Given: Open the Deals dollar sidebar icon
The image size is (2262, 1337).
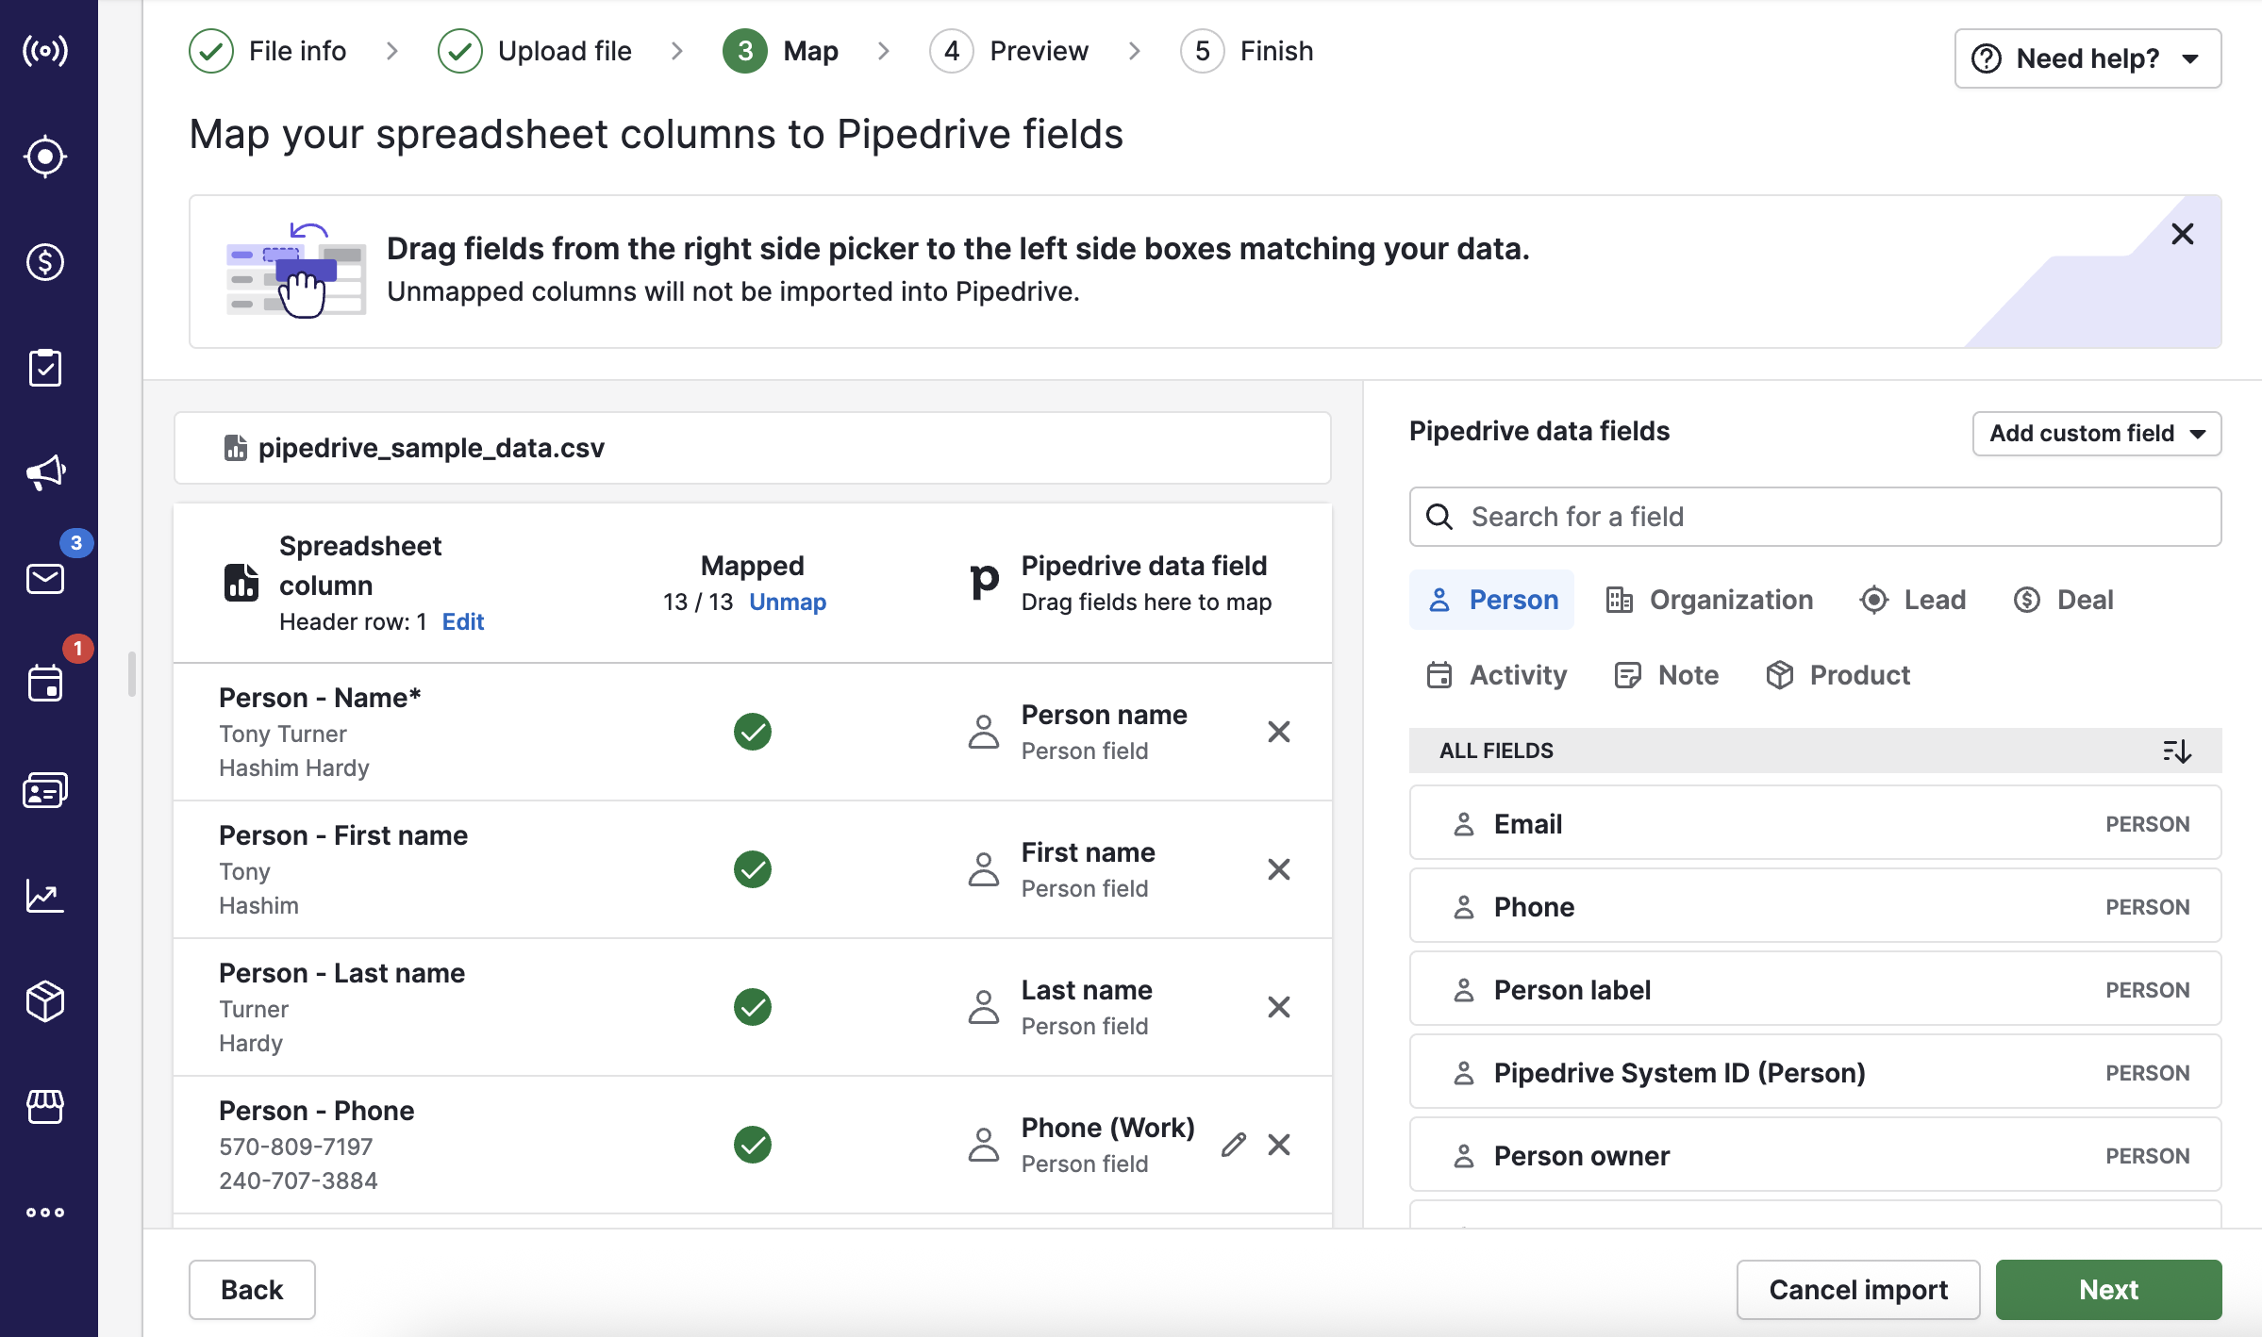Looking at the screenshot, I should (45, 262).
